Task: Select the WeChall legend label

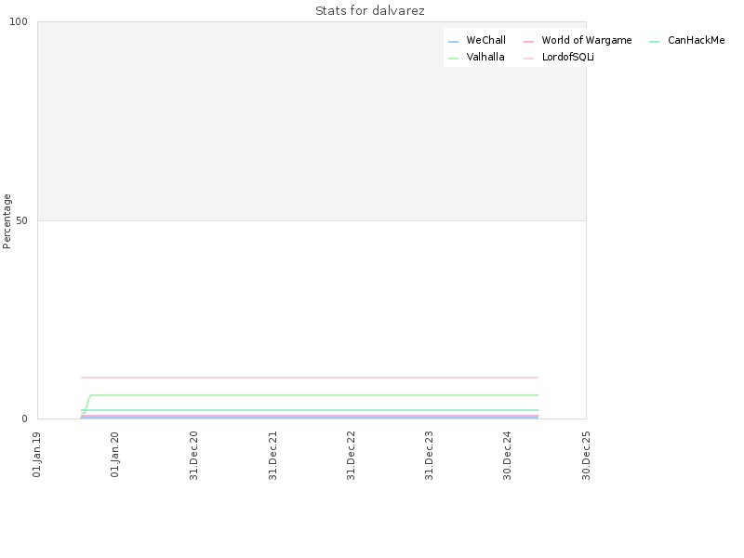Action: coord(485,40)
